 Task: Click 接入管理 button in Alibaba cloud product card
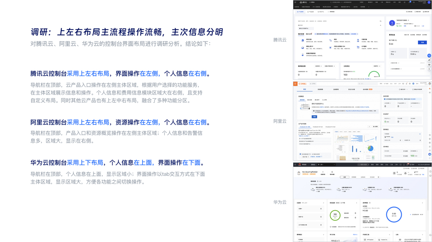pyautogui.click(x=375, y=127)
